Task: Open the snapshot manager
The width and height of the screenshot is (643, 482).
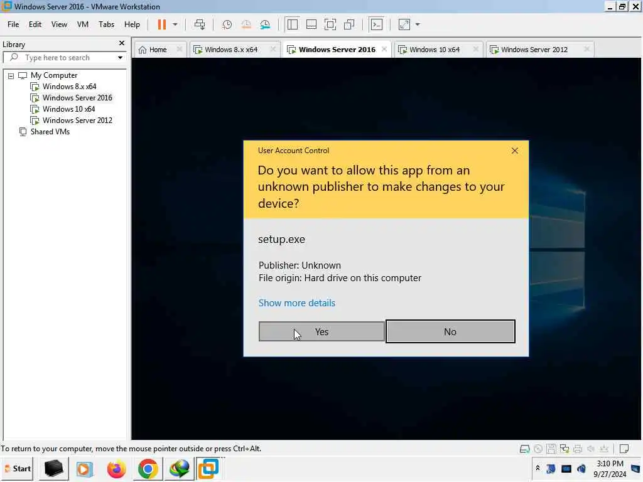Action: click(266, 24)
